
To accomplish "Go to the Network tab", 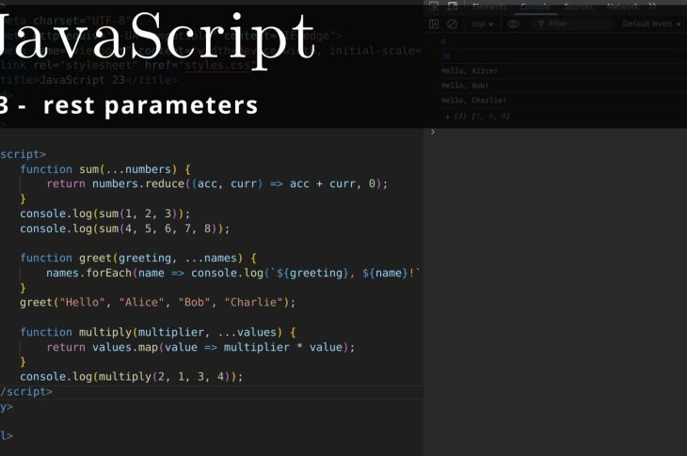I will point(622,7).
